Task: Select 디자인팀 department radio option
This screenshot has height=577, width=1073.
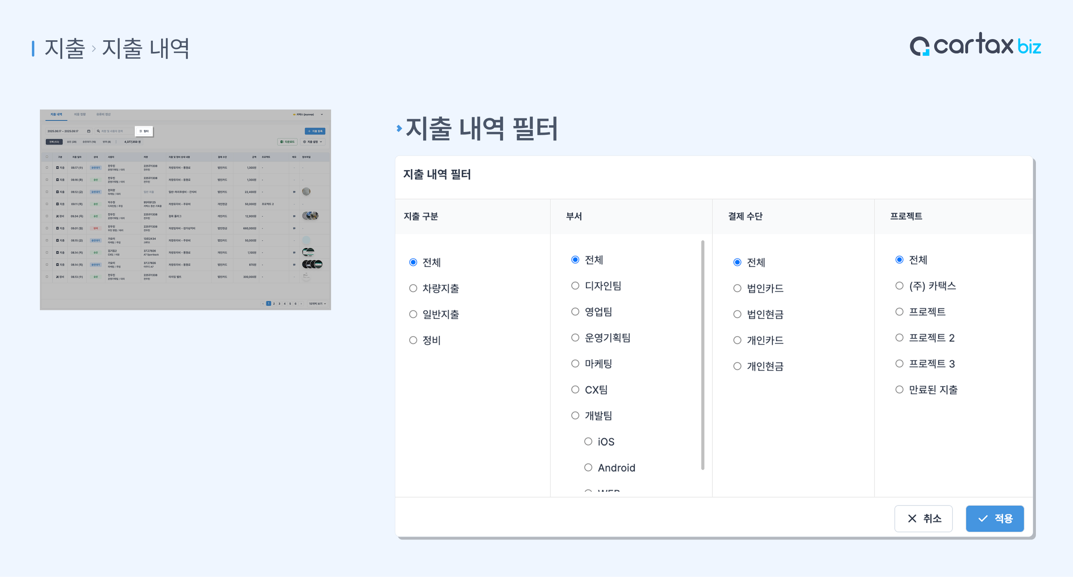Action: (575, 286)
